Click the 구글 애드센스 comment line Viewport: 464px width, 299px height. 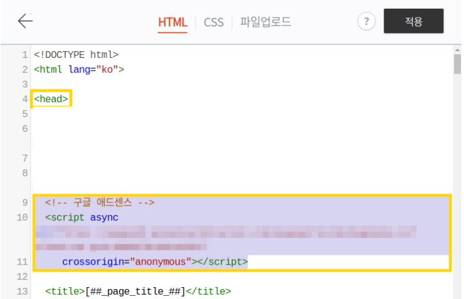click(x=100, y=203)
